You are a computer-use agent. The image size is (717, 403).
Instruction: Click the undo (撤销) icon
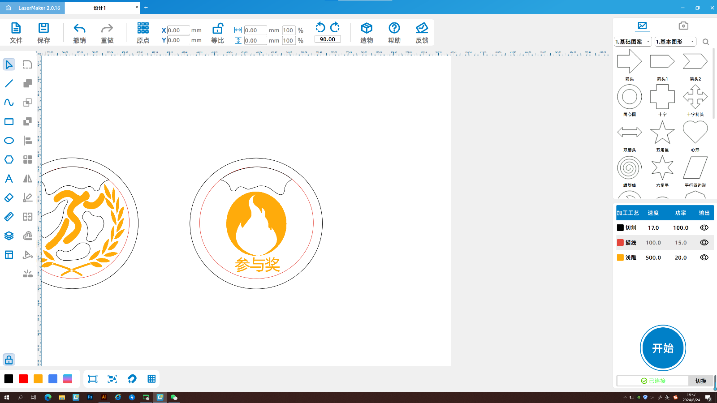point(79,29)
